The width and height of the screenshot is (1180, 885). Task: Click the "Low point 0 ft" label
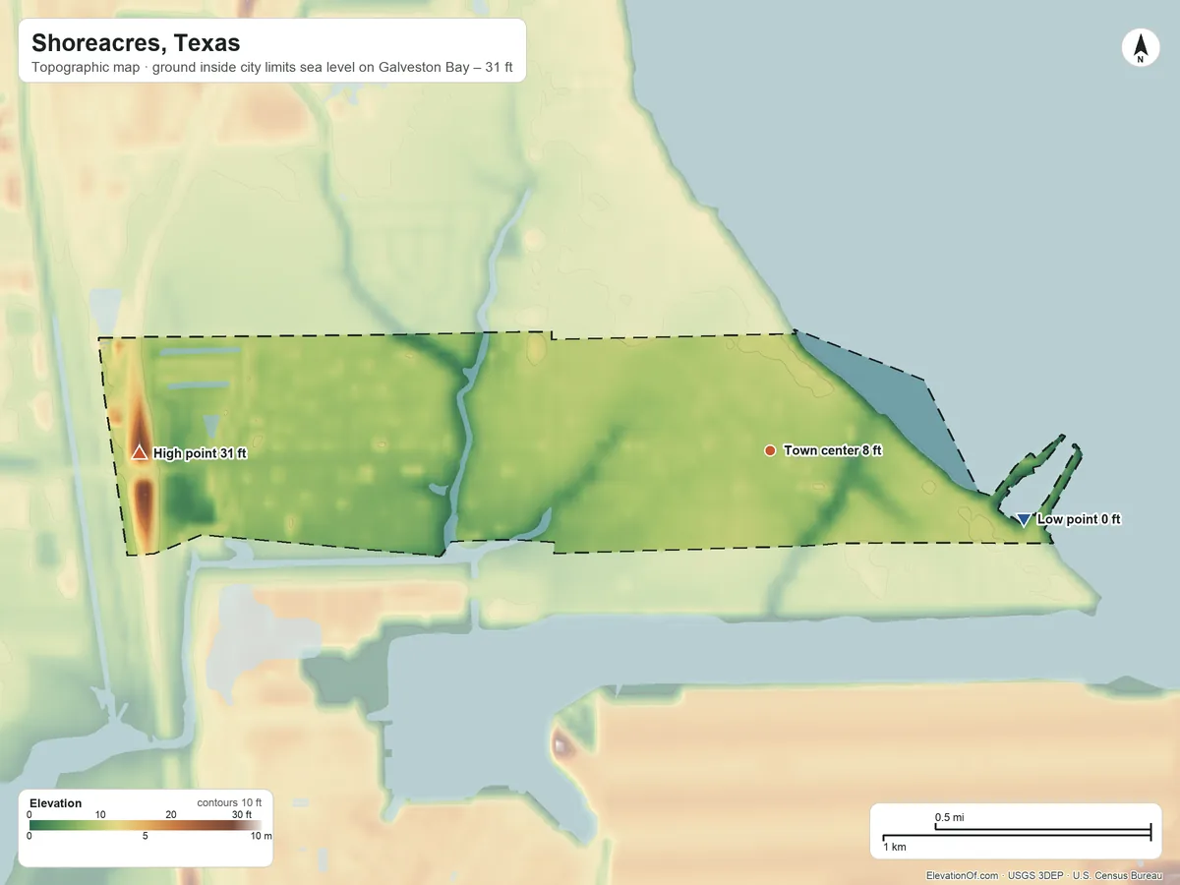1079,519
